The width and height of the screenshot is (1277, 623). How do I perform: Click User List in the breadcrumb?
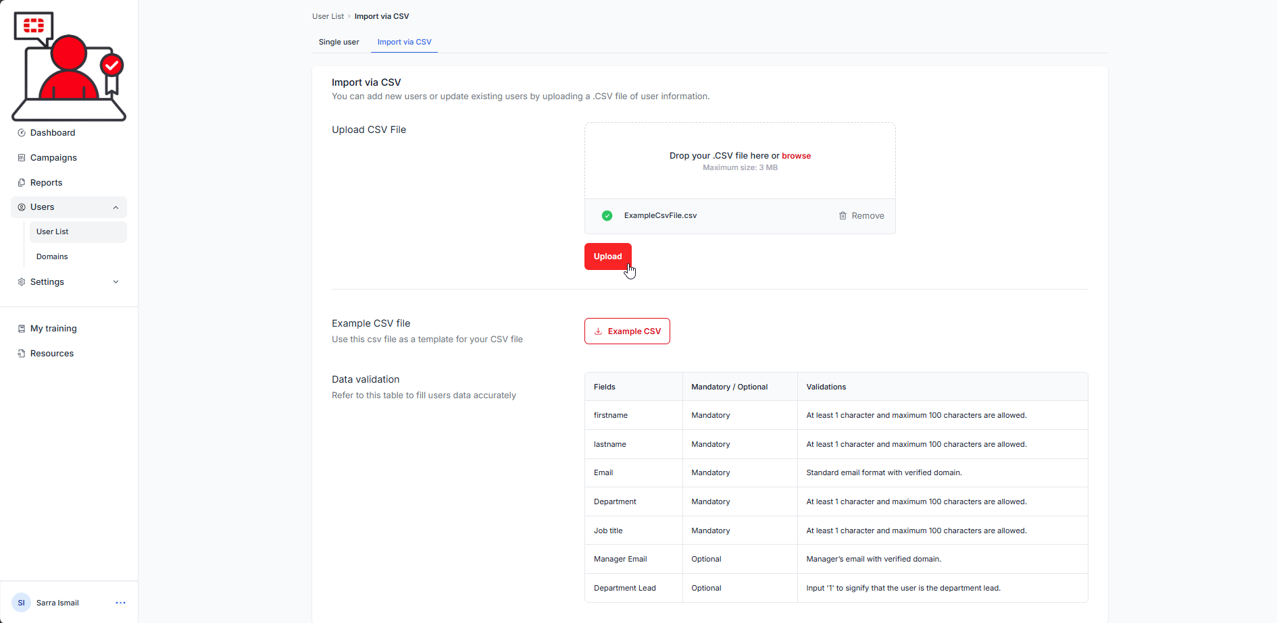tap(328, 16)
